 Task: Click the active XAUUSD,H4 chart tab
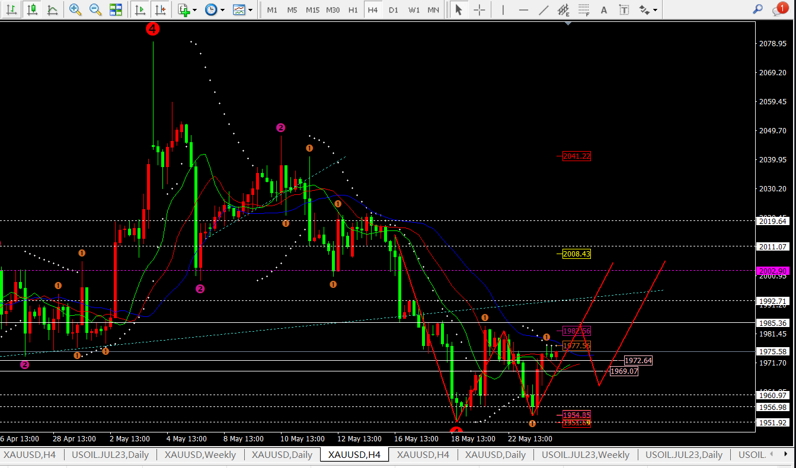coord(354,455)
